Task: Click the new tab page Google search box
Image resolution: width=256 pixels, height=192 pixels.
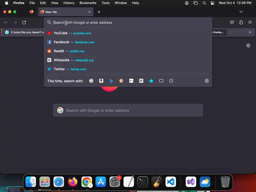Action: 128,110
